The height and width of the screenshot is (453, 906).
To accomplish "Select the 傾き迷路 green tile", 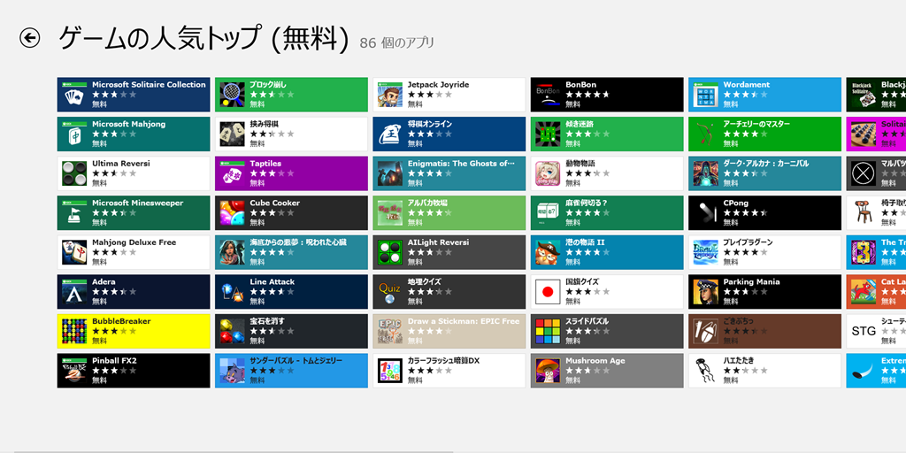I will click(607, 134).
